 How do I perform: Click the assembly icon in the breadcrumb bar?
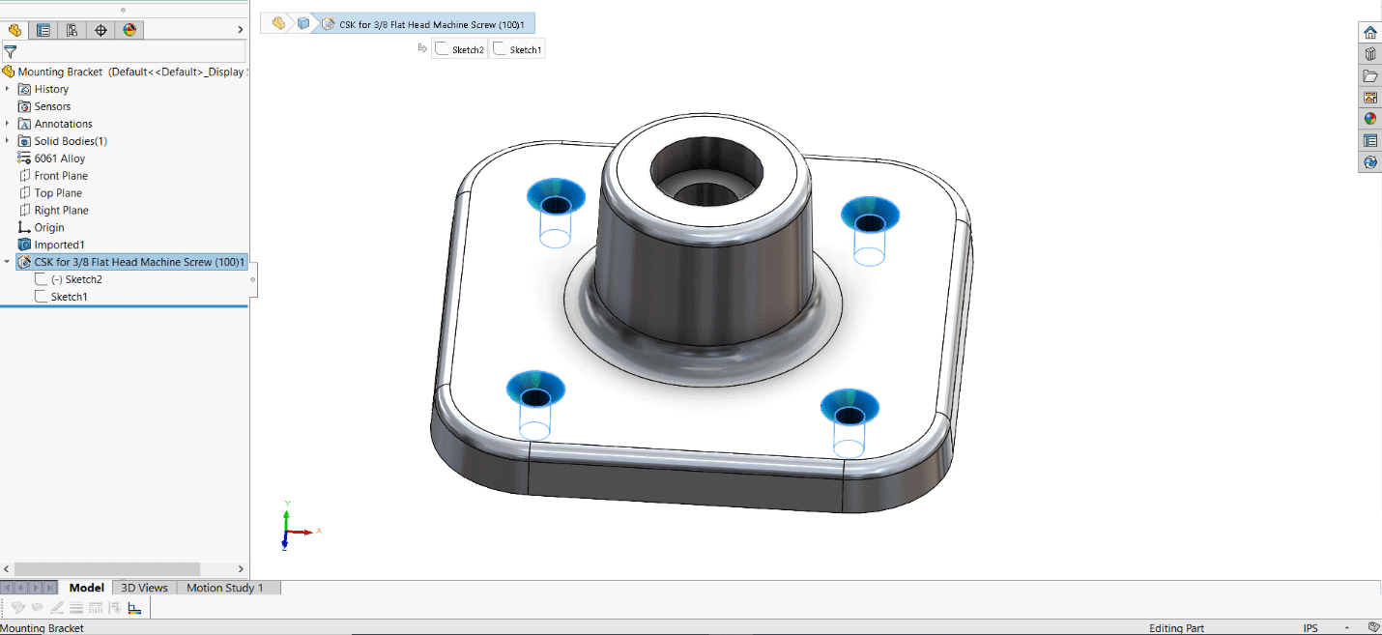click(x=278, y=23)
